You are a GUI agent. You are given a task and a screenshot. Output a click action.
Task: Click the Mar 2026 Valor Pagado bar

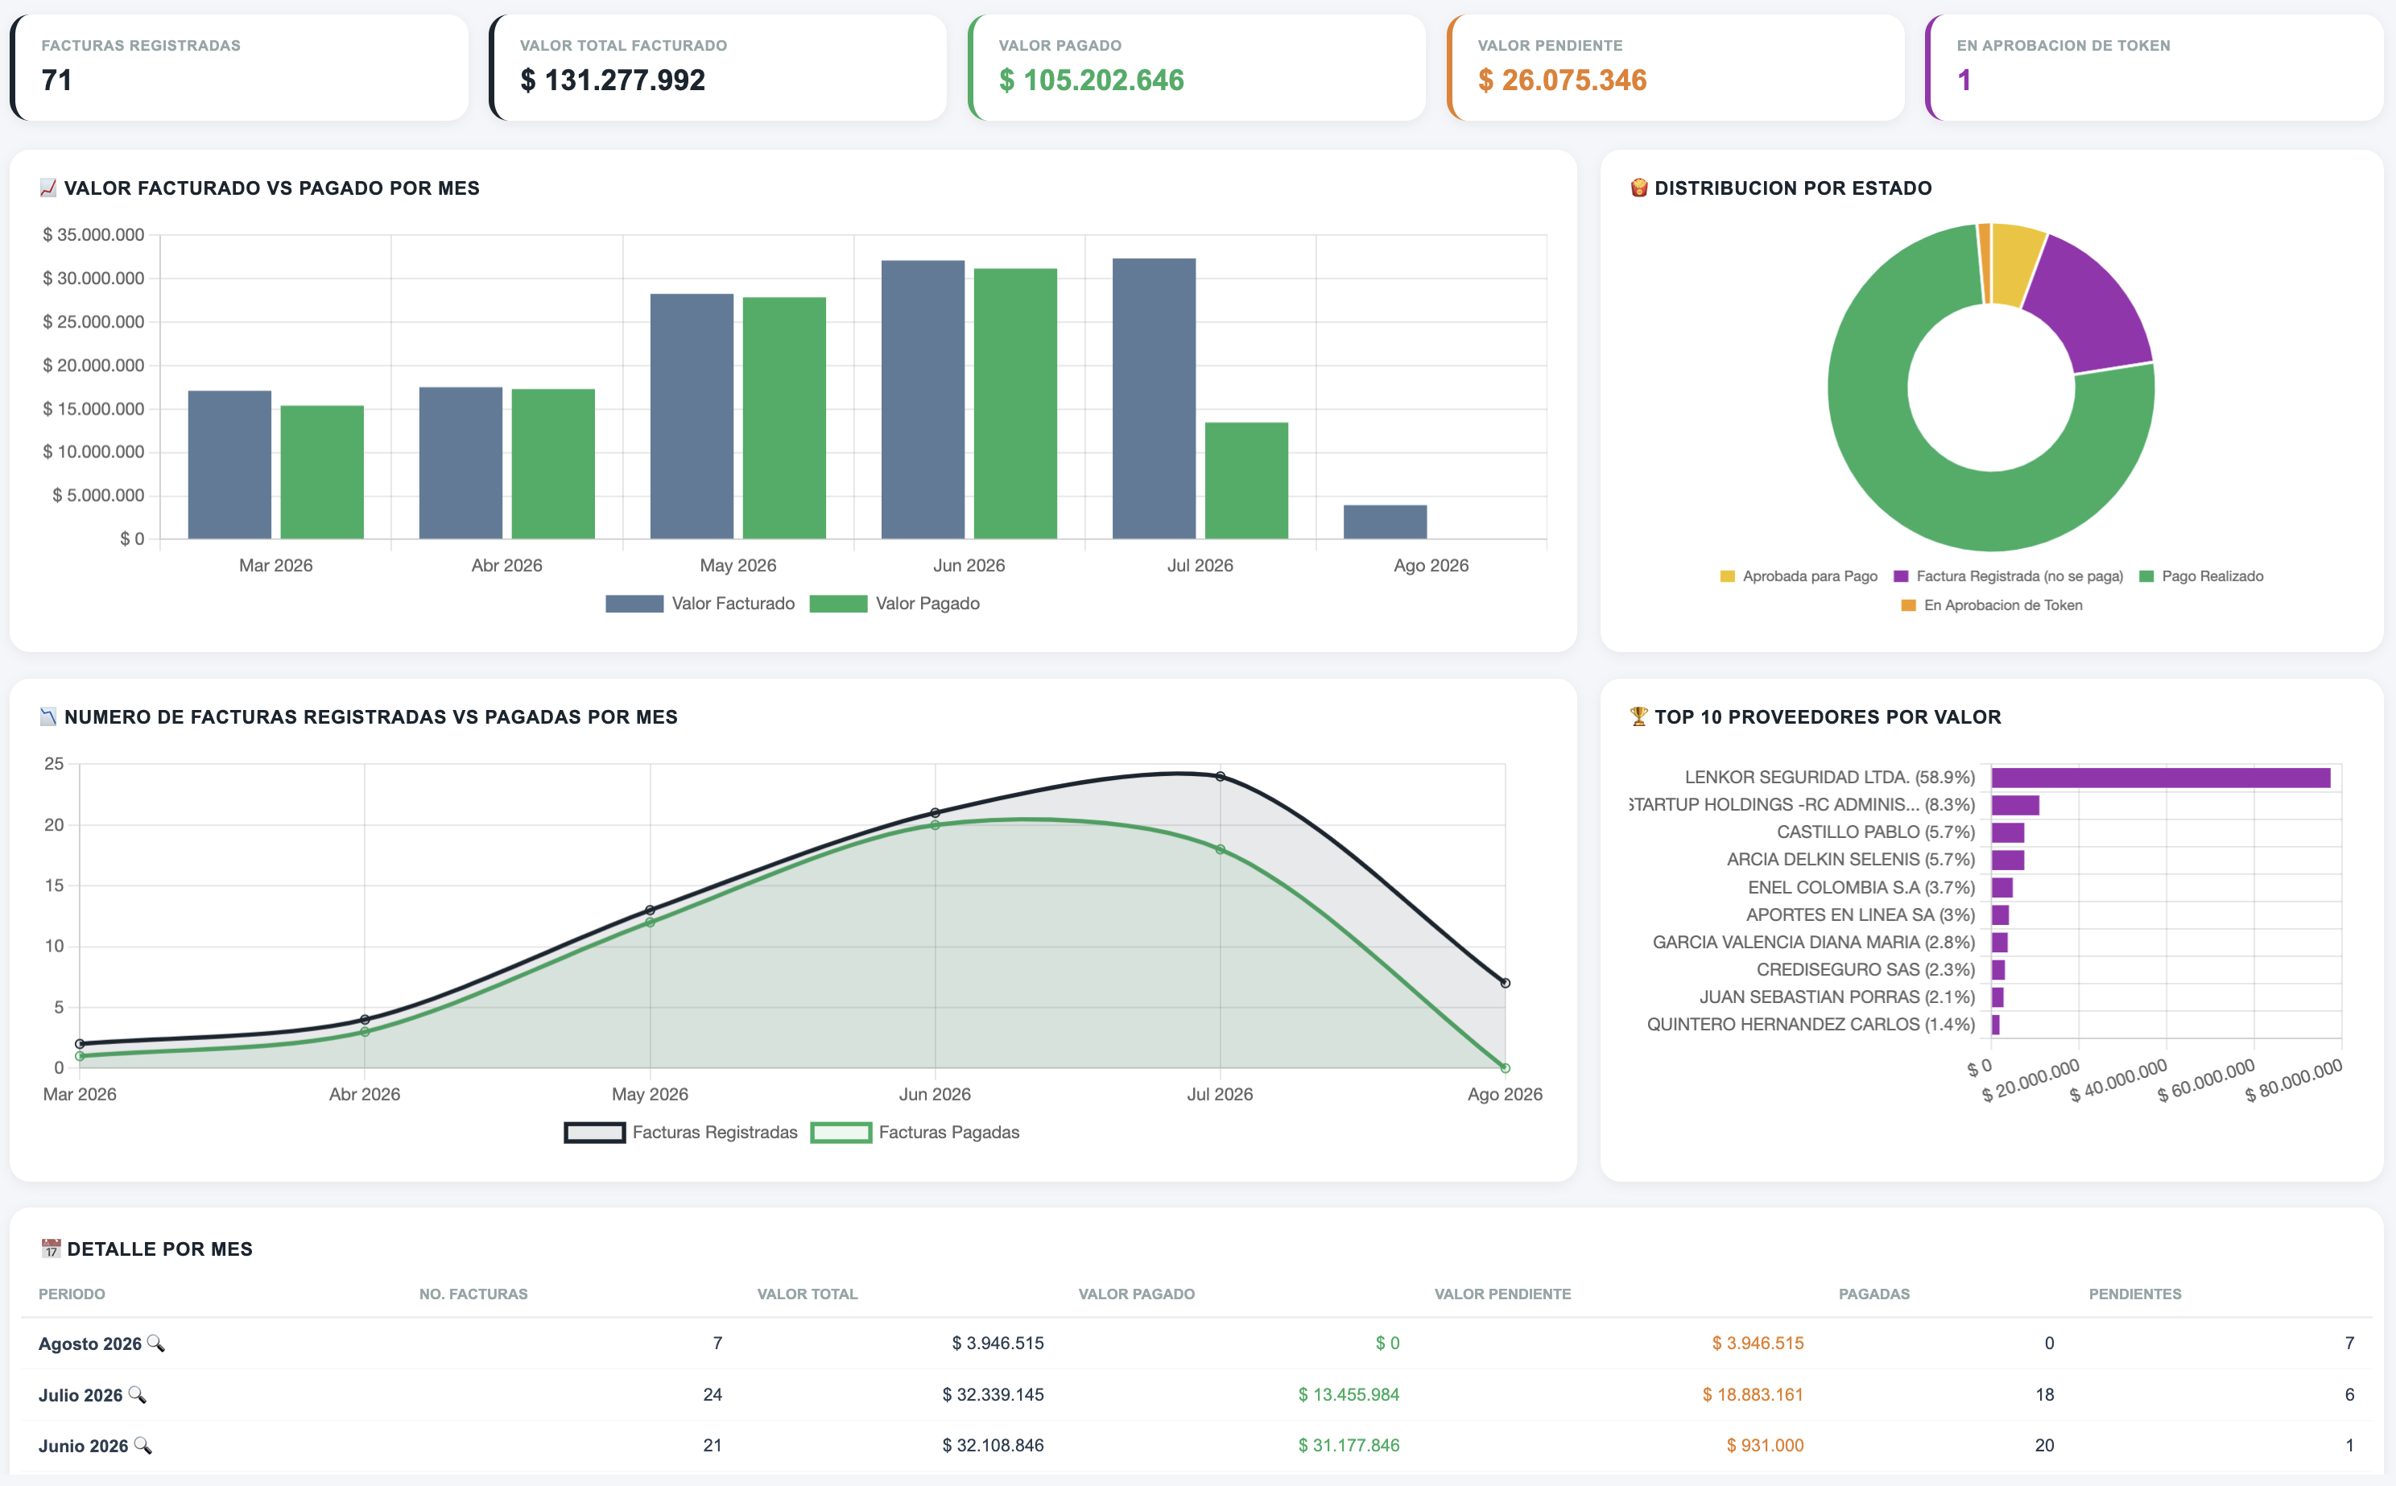[322, 472]
